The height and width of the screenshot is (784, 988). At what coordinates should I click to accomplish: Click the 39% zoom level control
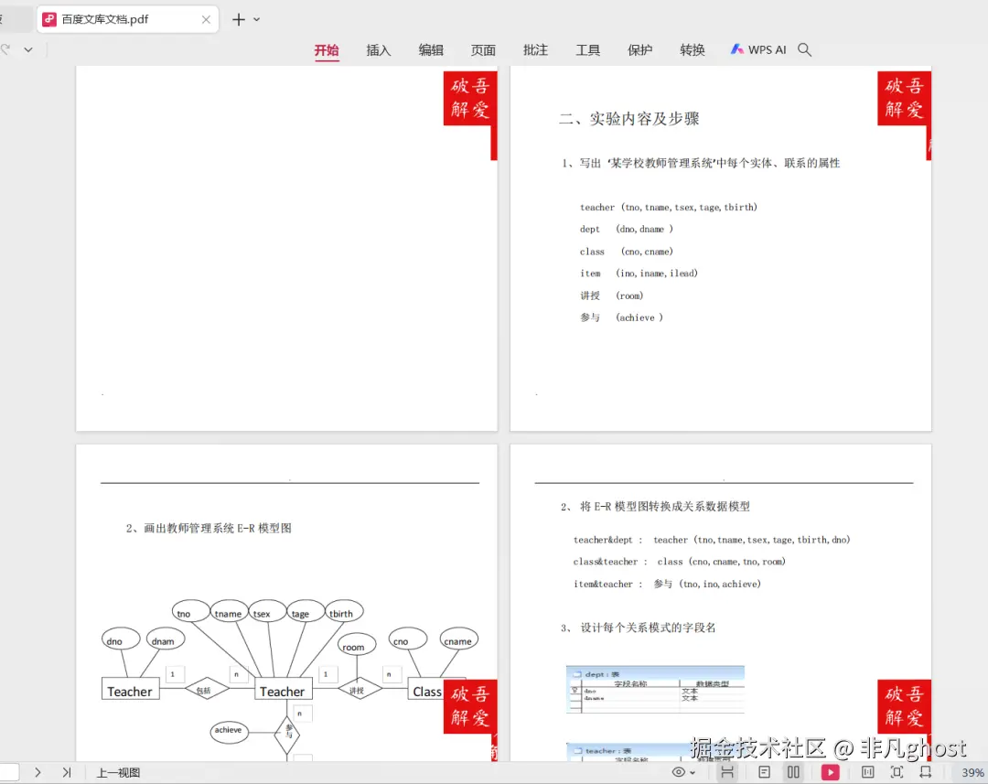[972, 772]
